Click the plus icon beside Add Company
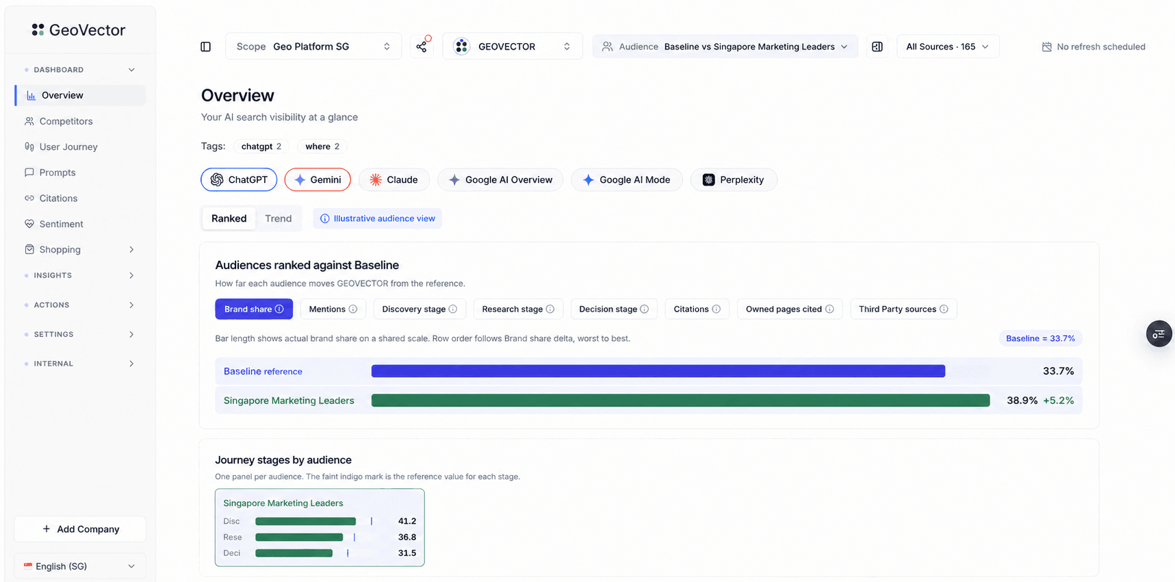 pos(47,529)
